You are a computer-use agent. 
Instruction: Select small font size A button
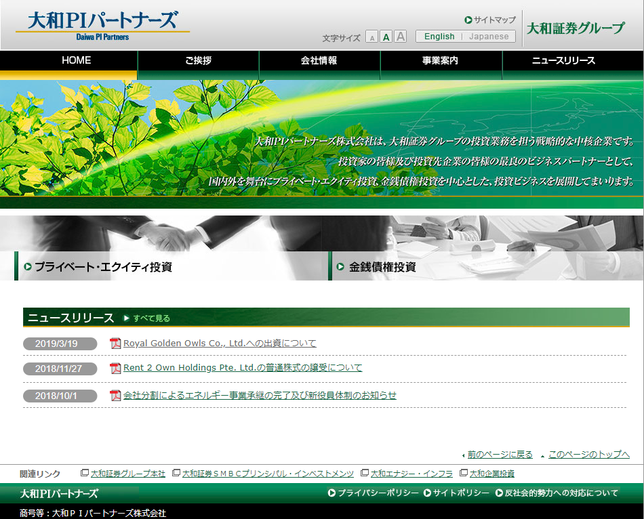(371, 37)
